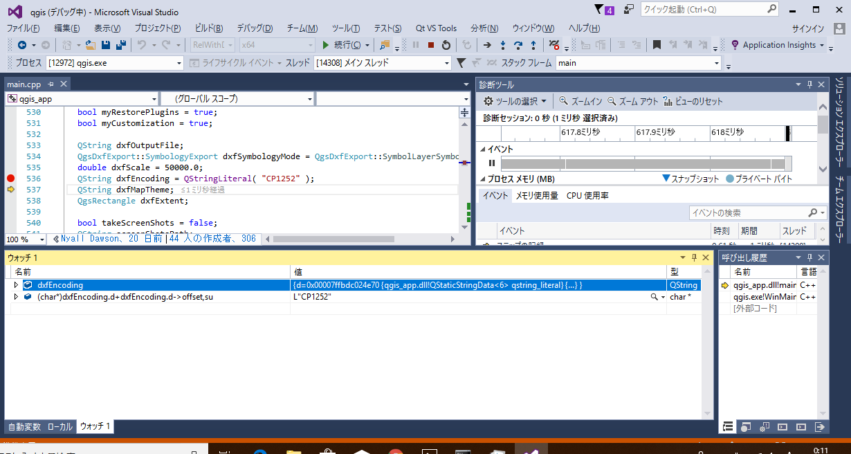
Task: Reset the diagnostic tools view
Action: 693,101
